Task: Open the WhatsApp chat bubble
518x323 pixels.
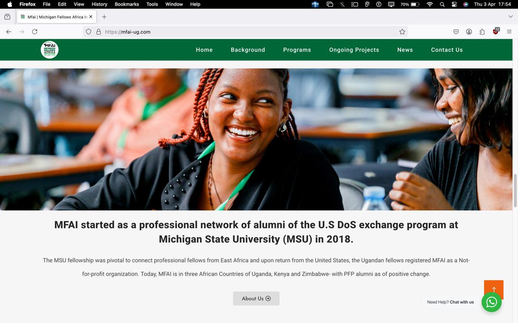Action: [x=492, y=302]
